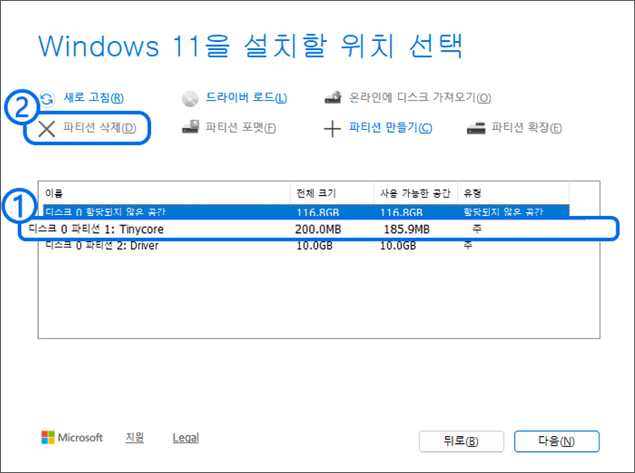Choose 파티션 삭제(D) text link
The image size is (635, 473).
tap(99, 128)
